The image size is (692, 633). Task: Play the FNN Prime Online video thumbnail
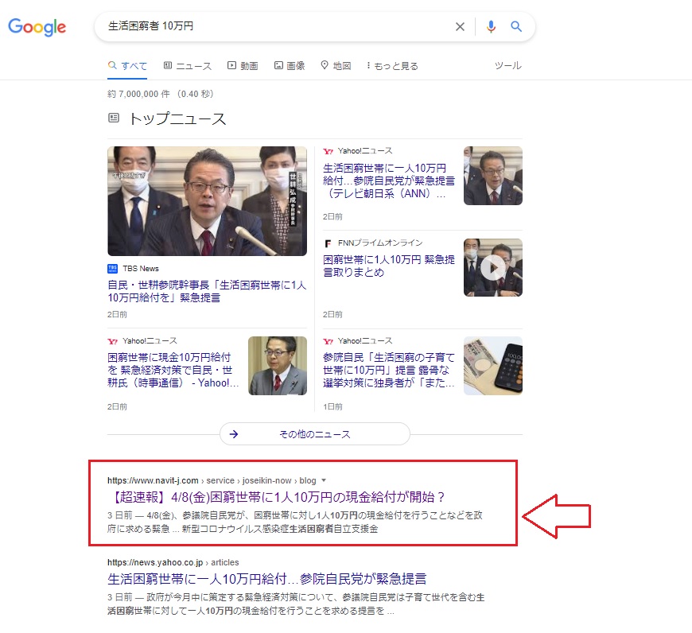pyautogui.click(x=493, y=268)
